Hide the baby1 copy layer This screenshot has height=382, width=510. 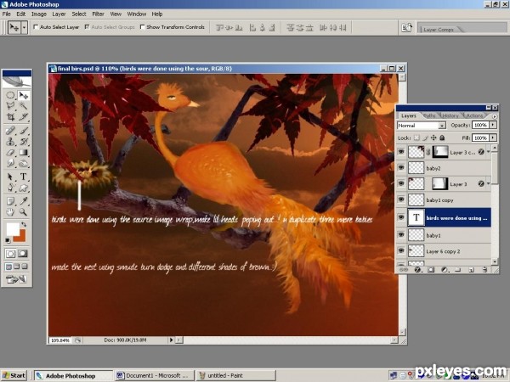[x=401, y=199]
